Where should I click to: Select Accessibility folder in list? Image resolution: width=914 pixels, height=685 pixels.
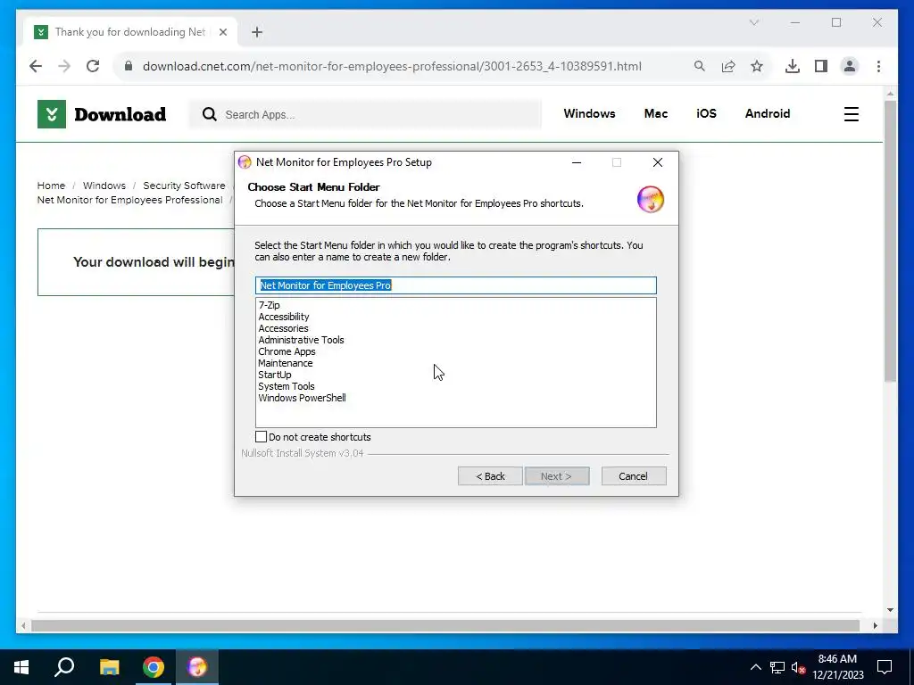[284, 317]
